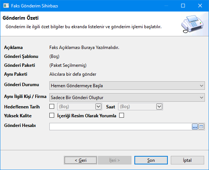Click the app icon in the title bar

point(6,6)
